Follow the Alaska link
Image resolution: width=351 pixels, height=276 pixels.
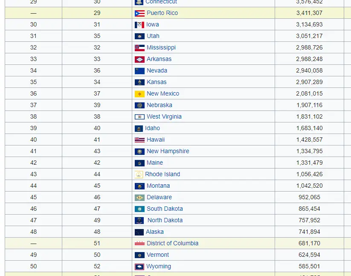pos(154,232)
